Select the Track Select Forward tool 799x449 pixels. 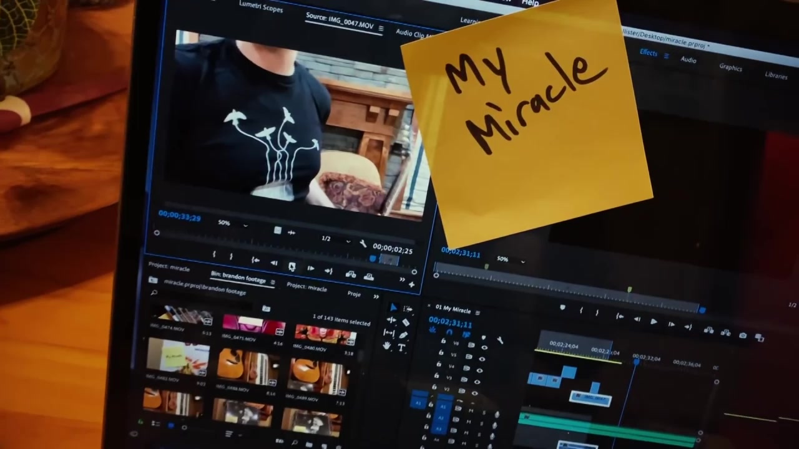click(408, 309)
